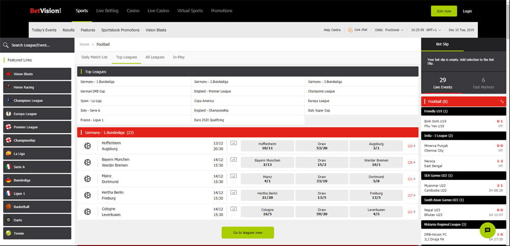
Task: Click the collapse icon on Football (8) header
Action: click(x=502, y=102)
